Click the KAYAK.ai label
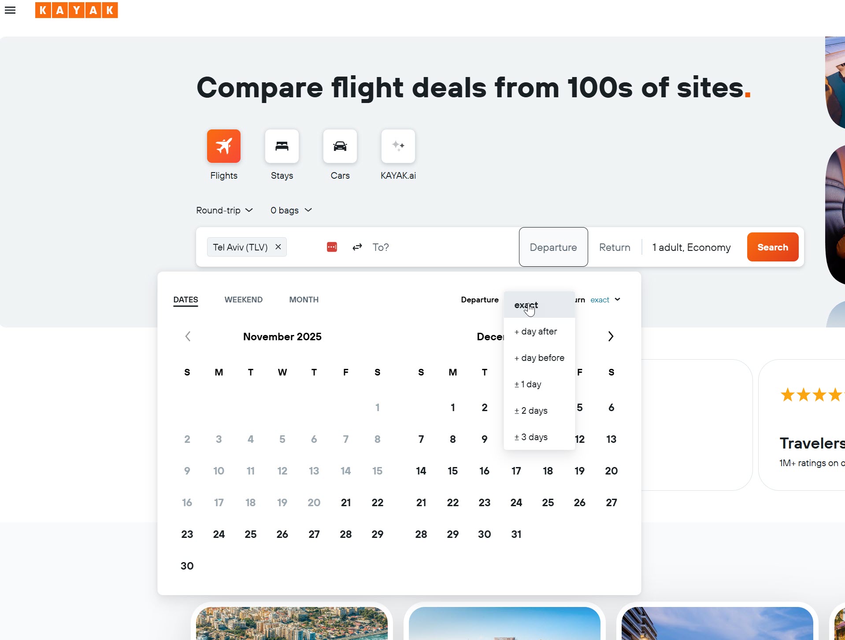 [398, 176]
